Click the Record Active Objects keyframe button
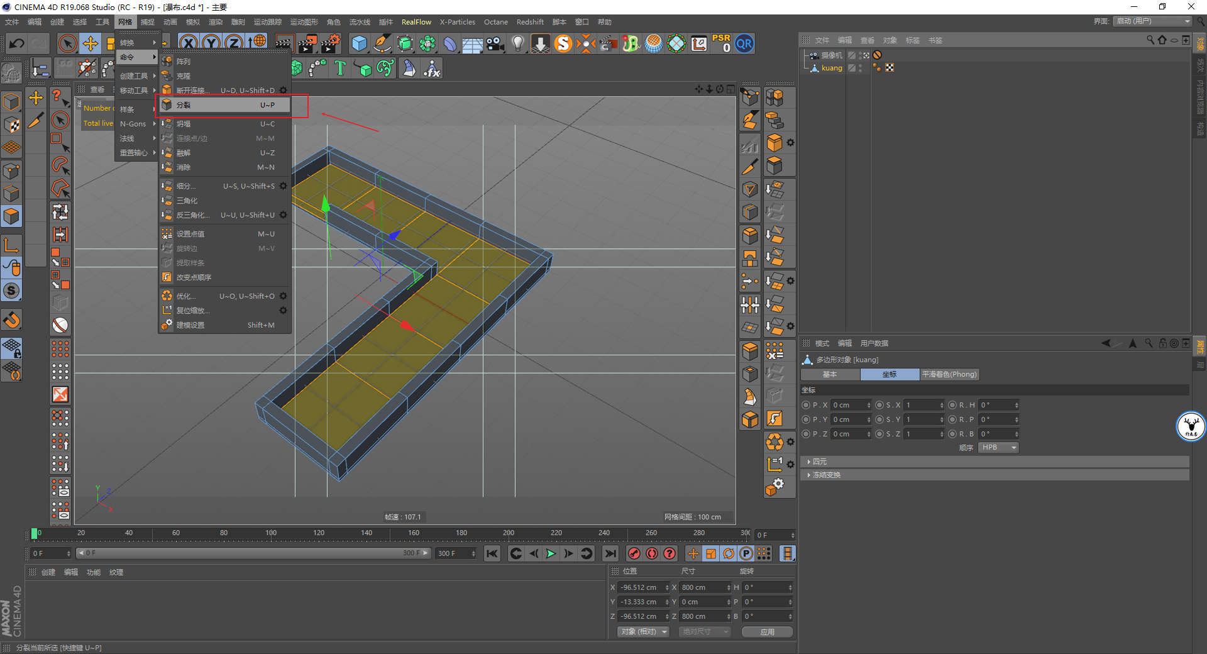1207x654 pixels. (634, 553)
